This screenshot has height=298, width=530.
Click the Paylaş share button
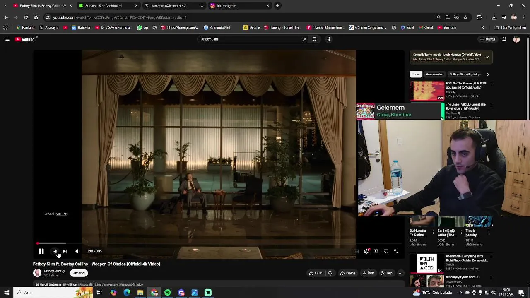click(x=348, y=273)
